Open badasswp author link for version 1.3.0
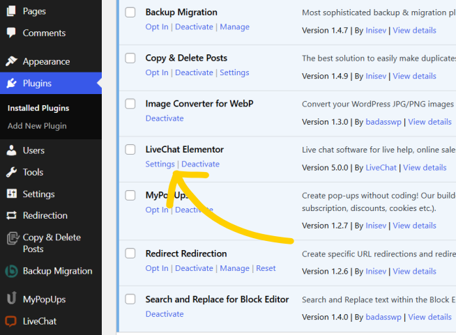456x335 pixels. click(x=383, y=122)
